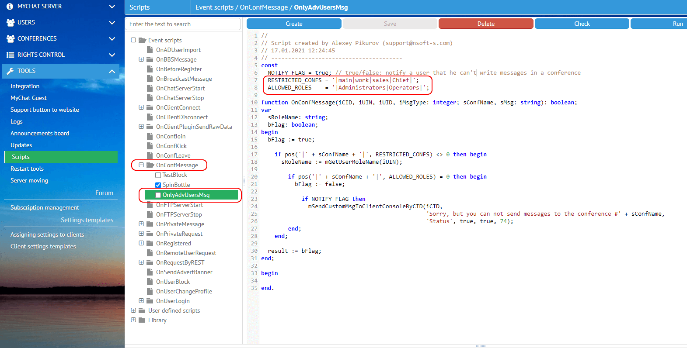Click the OnADUserImport file icon
The width and height of the screenshot is (687, 348).
click(x=150, y=50)
